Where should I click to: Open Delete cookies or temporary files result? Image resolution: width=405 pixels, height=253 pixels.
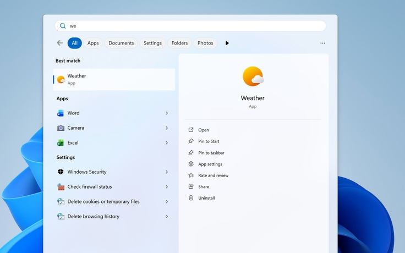pos(114,202)
